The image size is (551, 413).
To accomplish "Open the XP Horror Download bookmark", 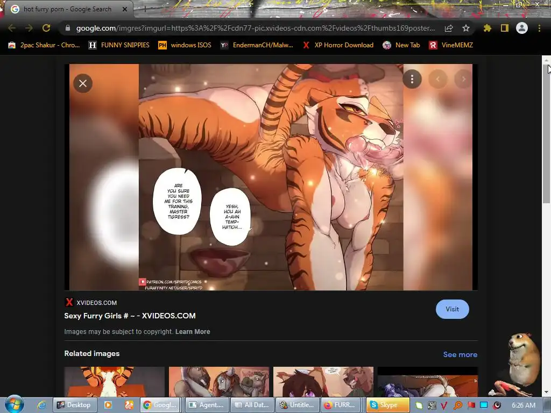I will (x=338, y=45).
